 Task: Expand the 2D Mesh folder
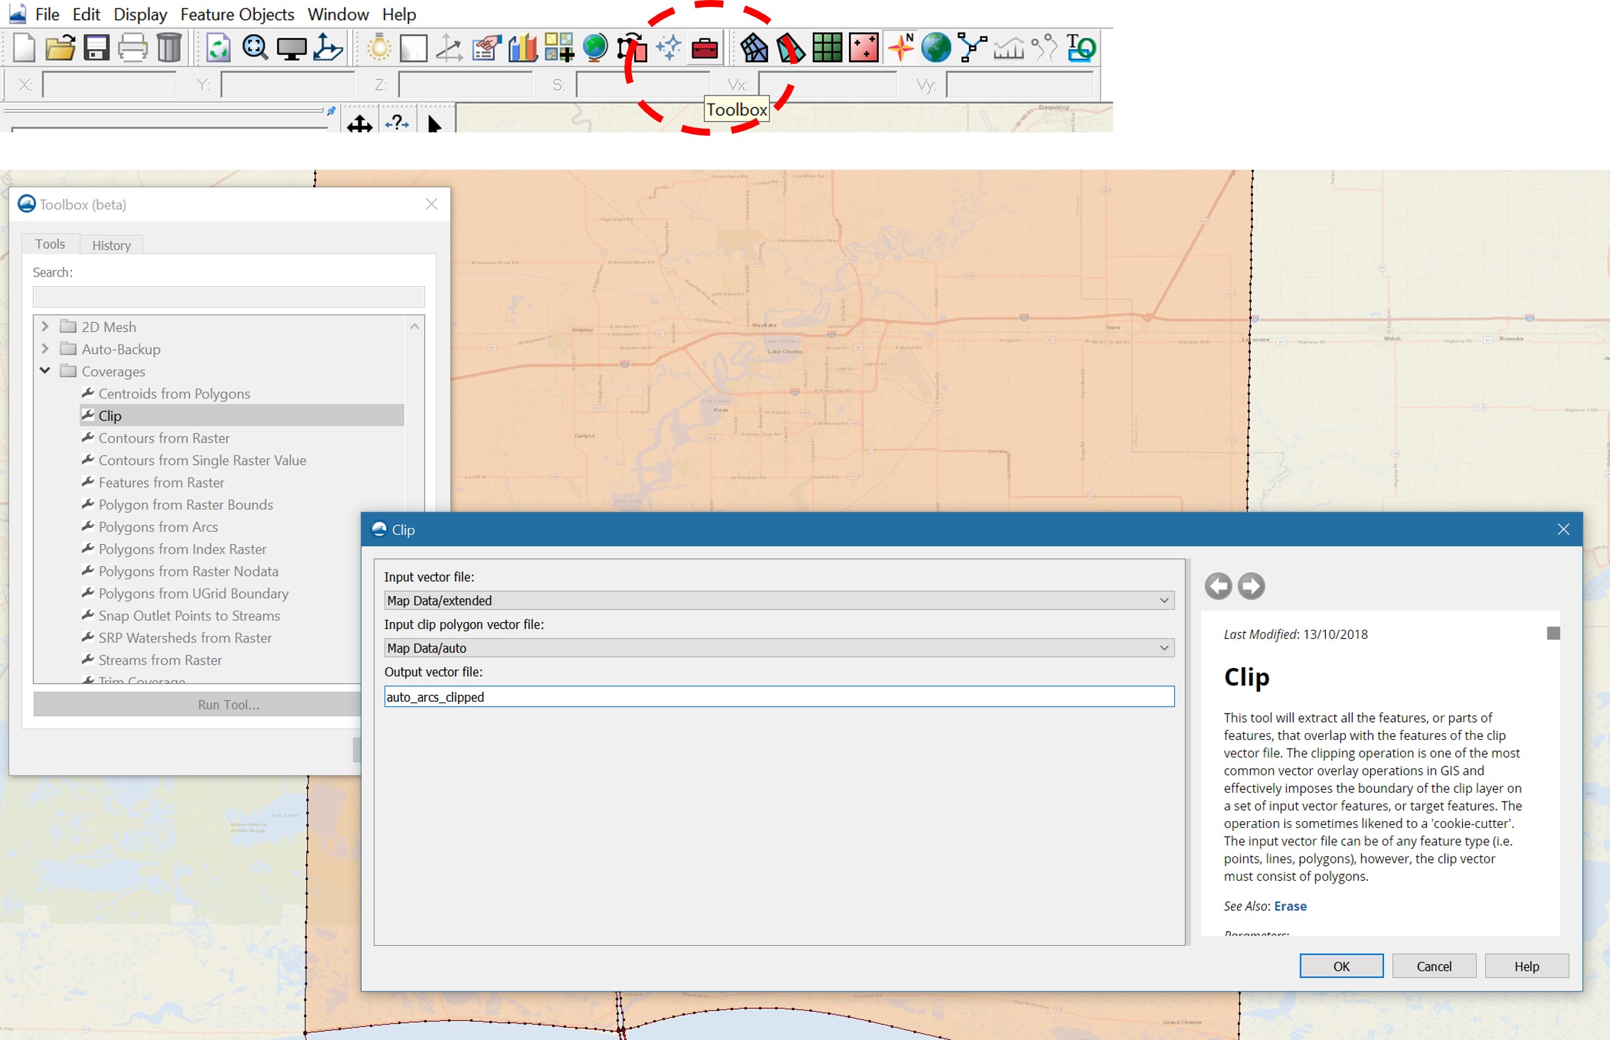point(45,326)
